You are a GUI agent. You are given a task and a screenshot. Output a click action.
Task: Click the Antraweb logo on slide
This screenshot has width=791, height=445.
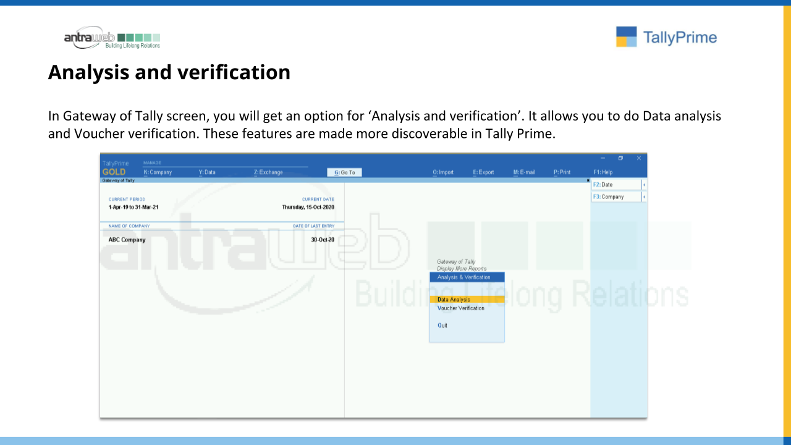112,38
